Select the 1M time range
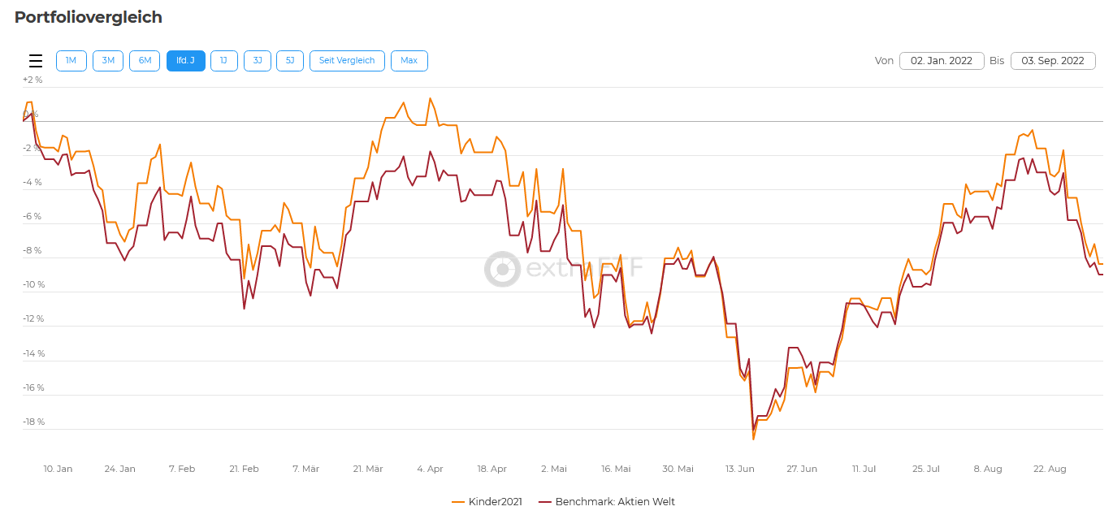 pyautogui.click(x=71, y=61)
